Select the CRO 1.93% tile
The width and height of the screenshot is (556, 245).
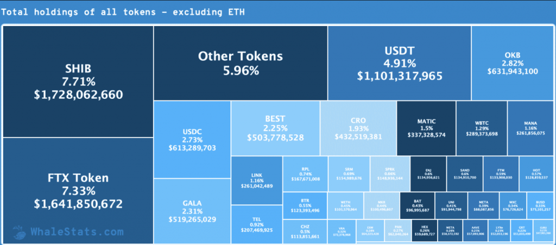click(x=358, y=128)
